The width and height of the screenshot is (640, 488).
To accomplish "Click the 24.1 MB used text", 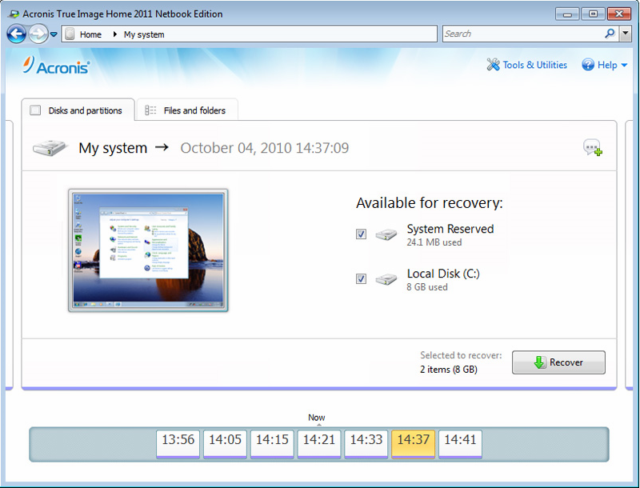I will click(x=434, y=242).
